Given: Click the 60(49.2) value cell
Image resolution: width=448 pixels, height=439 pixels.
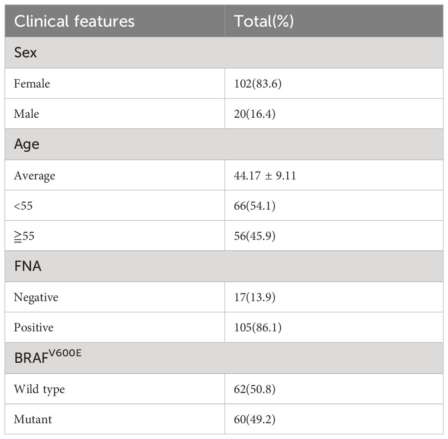Looking at the screenshot, I should 254,419.
